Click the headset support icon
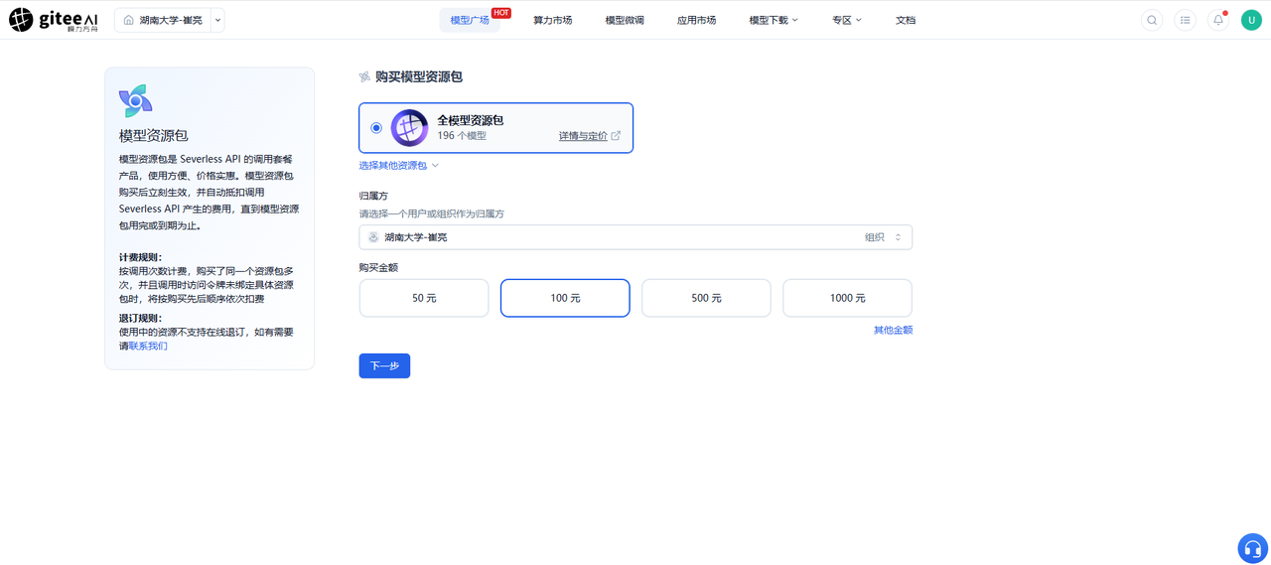 point(1253,548)
